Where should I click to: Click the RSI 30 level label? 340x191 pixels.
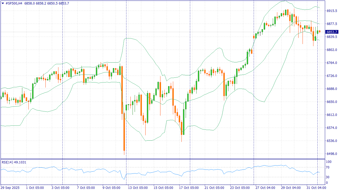pos(328,177)
